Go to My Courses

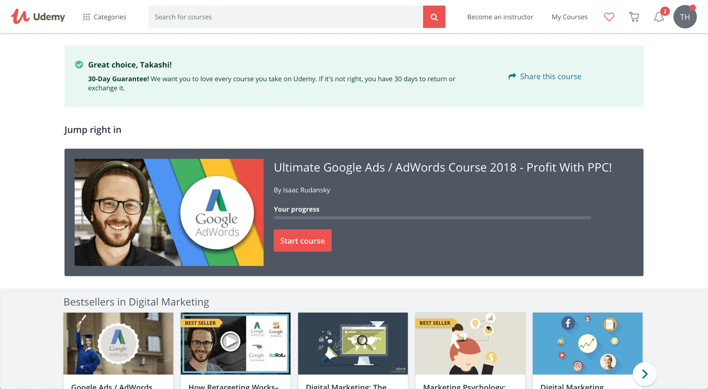pos(569,17)
